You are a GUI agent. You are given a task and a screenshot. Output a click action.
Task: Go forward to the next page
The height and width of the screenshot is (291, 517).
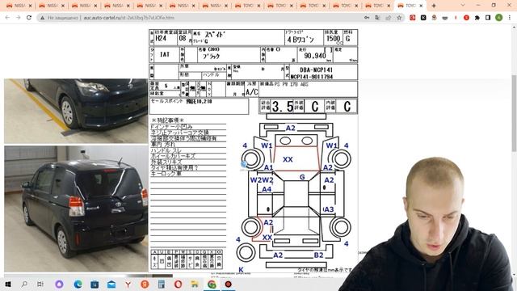(x=18, y=18)
